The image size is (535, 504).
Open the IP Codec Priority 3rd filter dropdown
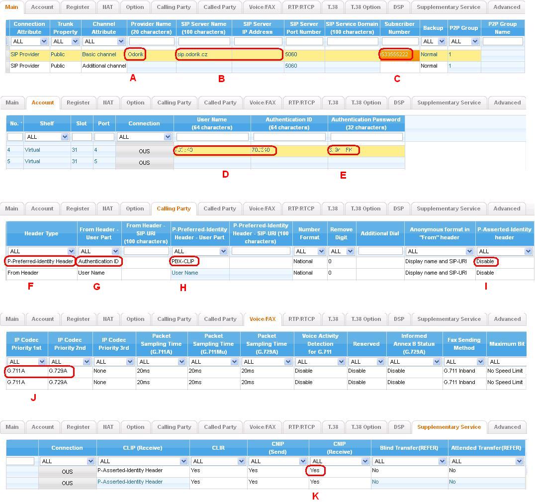(x=114, y=362)
